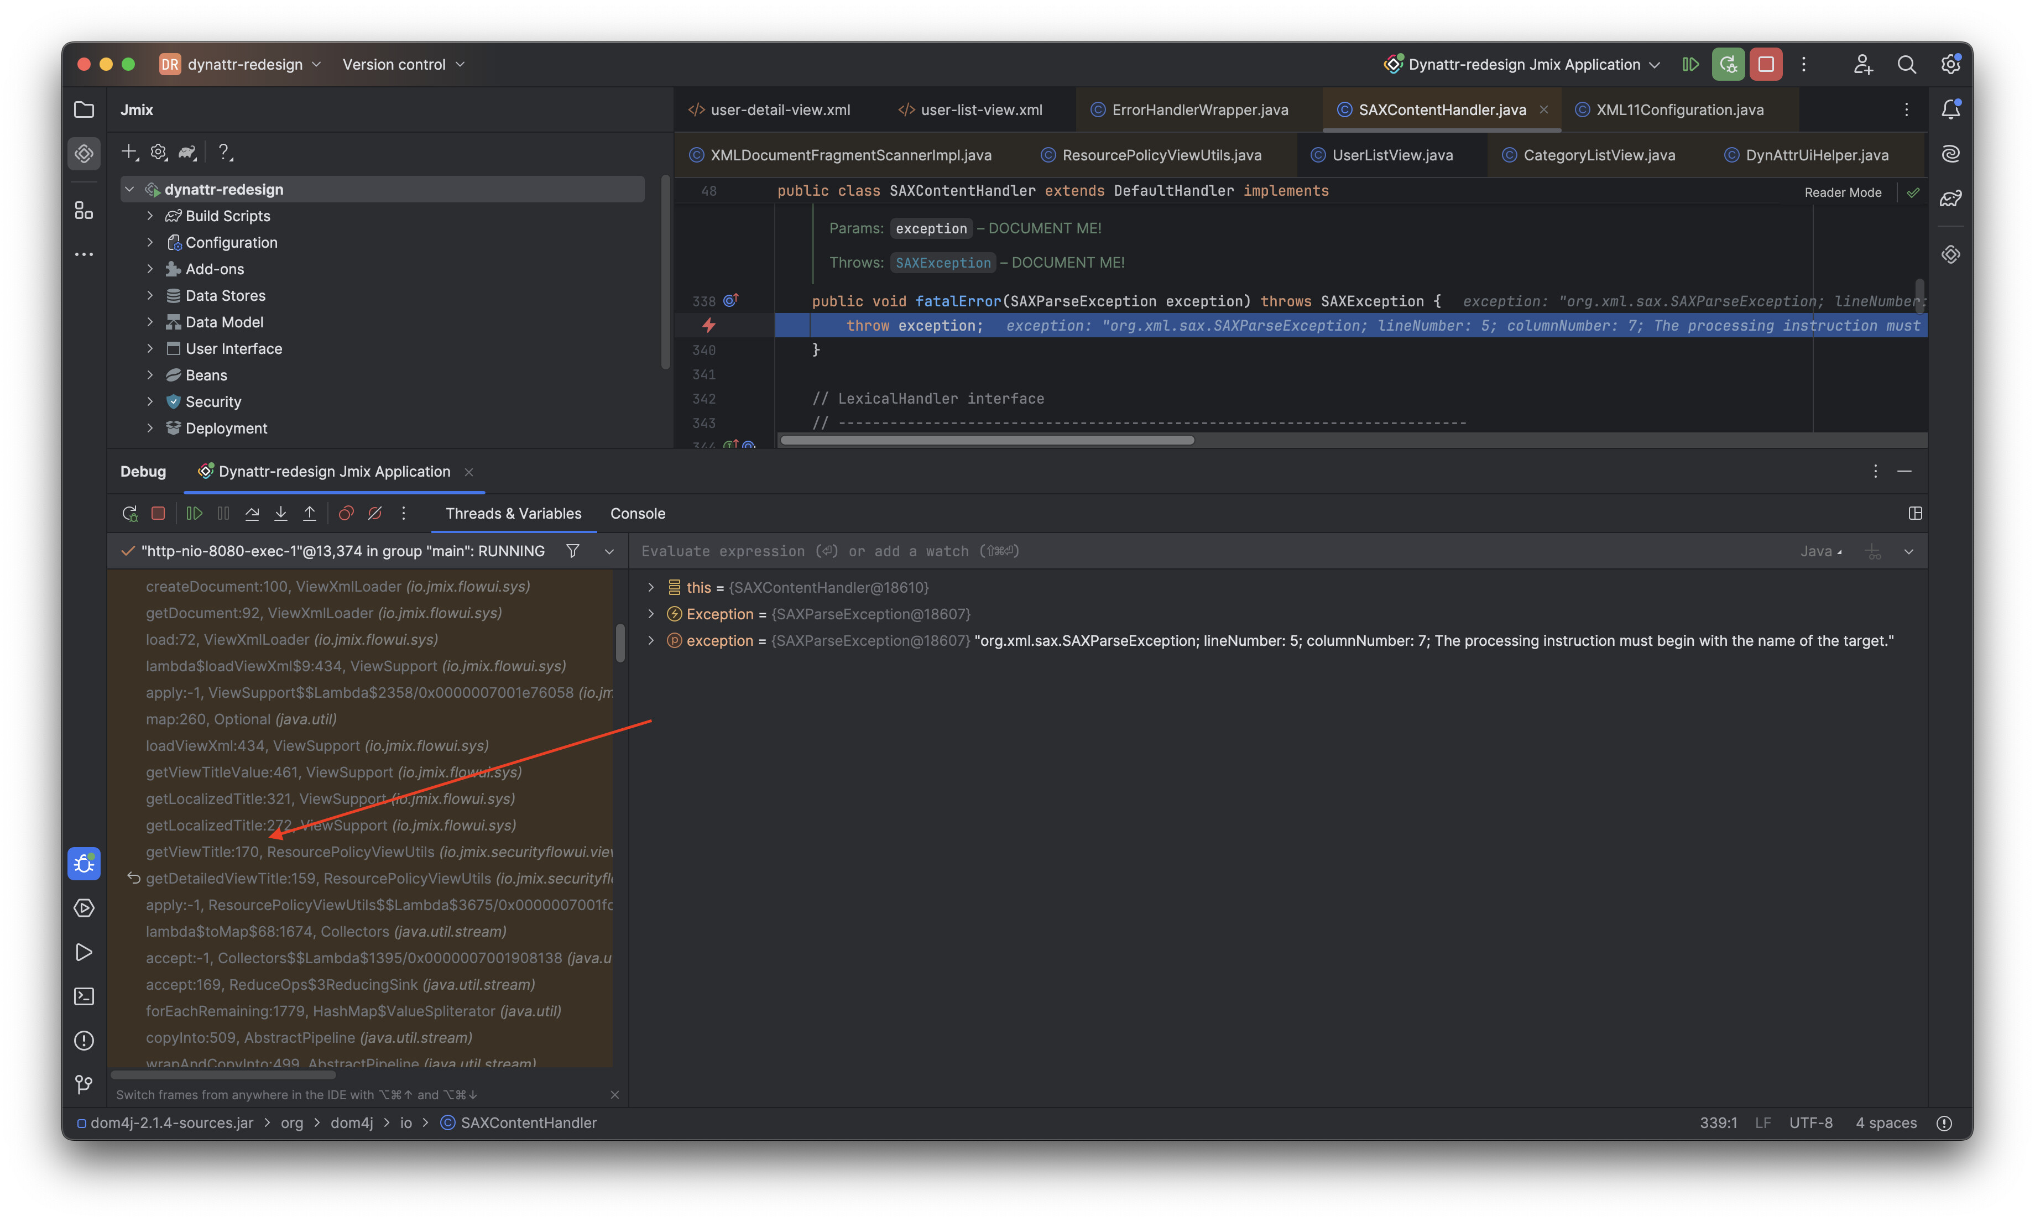Open Search Everywhere magnifier

1907,64
